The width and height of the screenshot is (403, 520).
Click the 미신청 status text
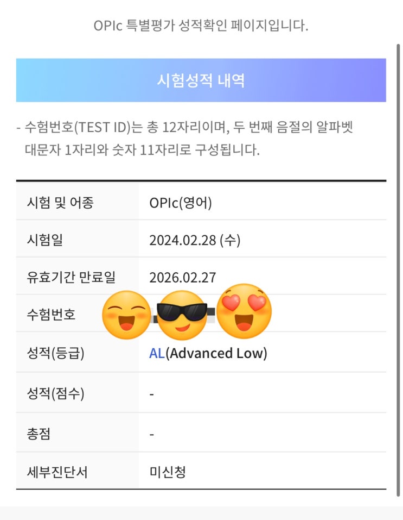point(167,472)
